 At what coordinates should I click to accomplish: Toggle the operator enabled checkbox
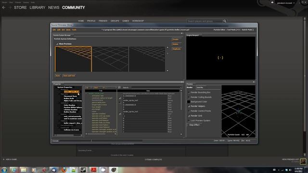tap(120, 114)
